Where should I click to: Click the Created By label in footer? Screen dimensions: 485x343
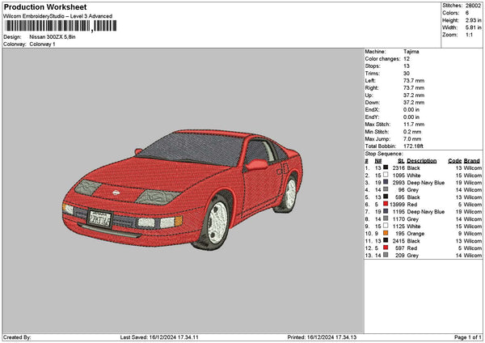pyautogui.click(x=17, y=337)
